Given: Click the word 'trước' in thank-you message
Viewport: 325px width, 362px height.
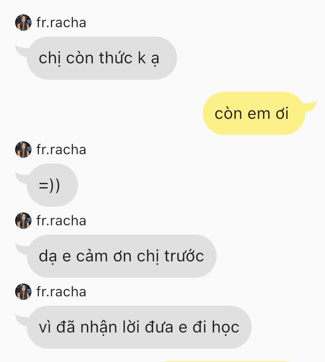Looking at the screenshot, I should tap(184, 256).
